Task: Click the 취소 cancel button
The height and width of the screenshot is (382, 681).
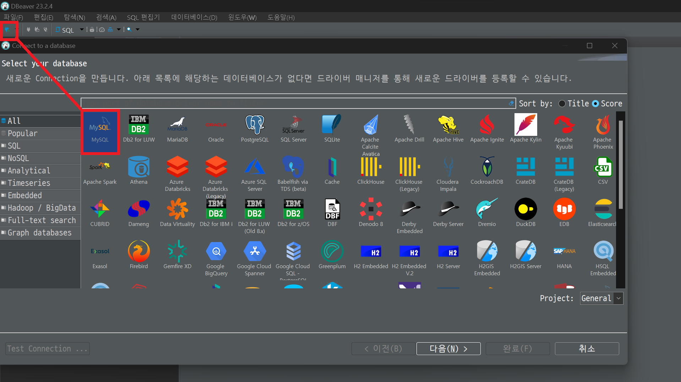Action: [x=587, y=349]
